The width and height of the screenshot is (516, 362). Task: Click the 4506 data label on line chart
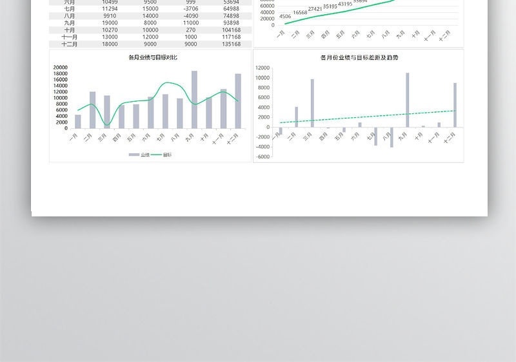pos(285,17)
